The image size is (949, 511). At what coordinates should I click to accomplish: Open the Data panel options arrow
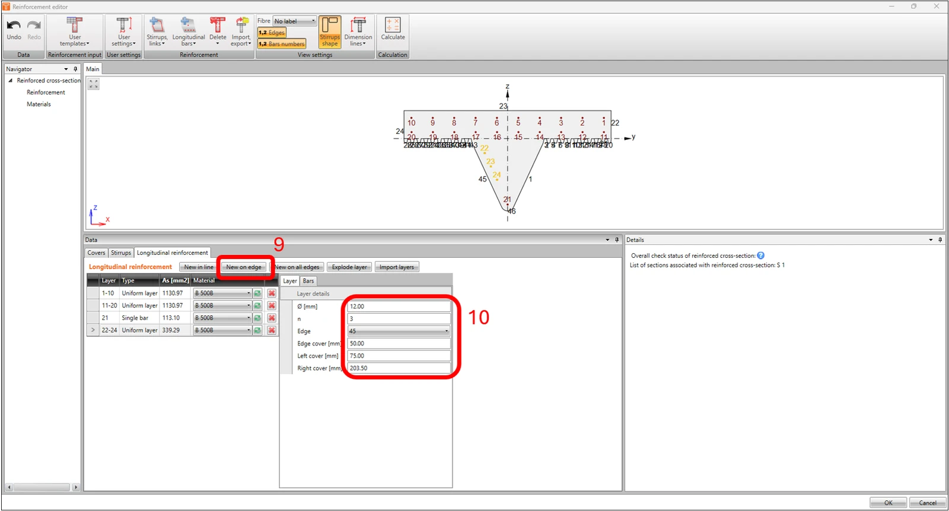coord(607,240)
